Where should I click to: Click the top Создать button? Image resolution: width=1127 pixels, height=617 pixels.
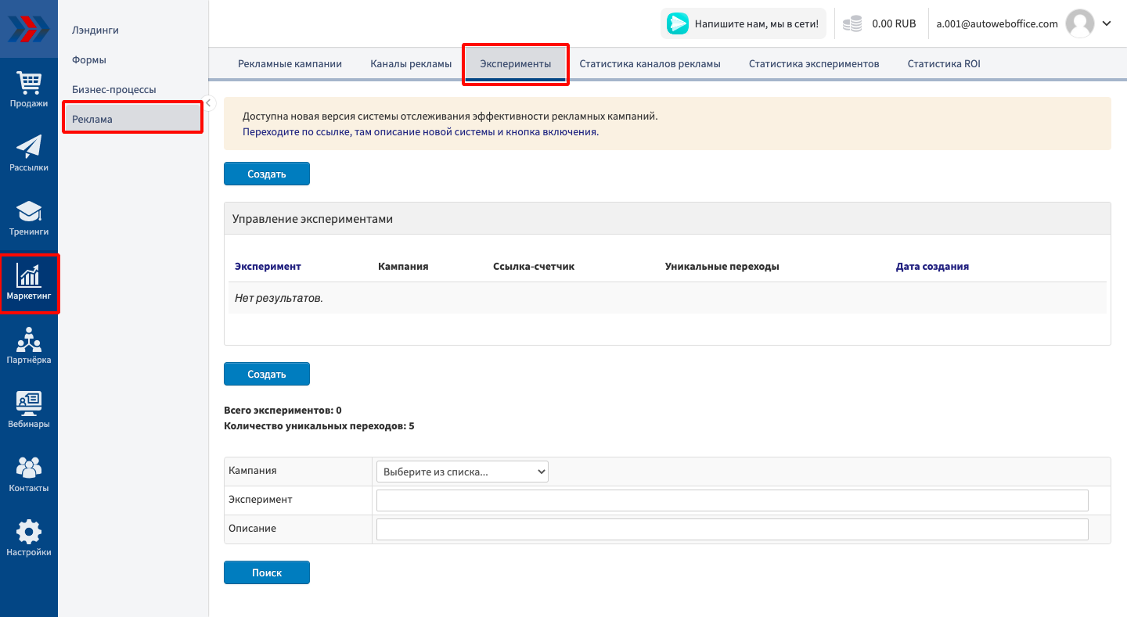point(267,174)
